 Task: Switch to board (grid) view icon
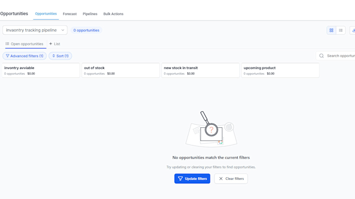click(331, 30)
